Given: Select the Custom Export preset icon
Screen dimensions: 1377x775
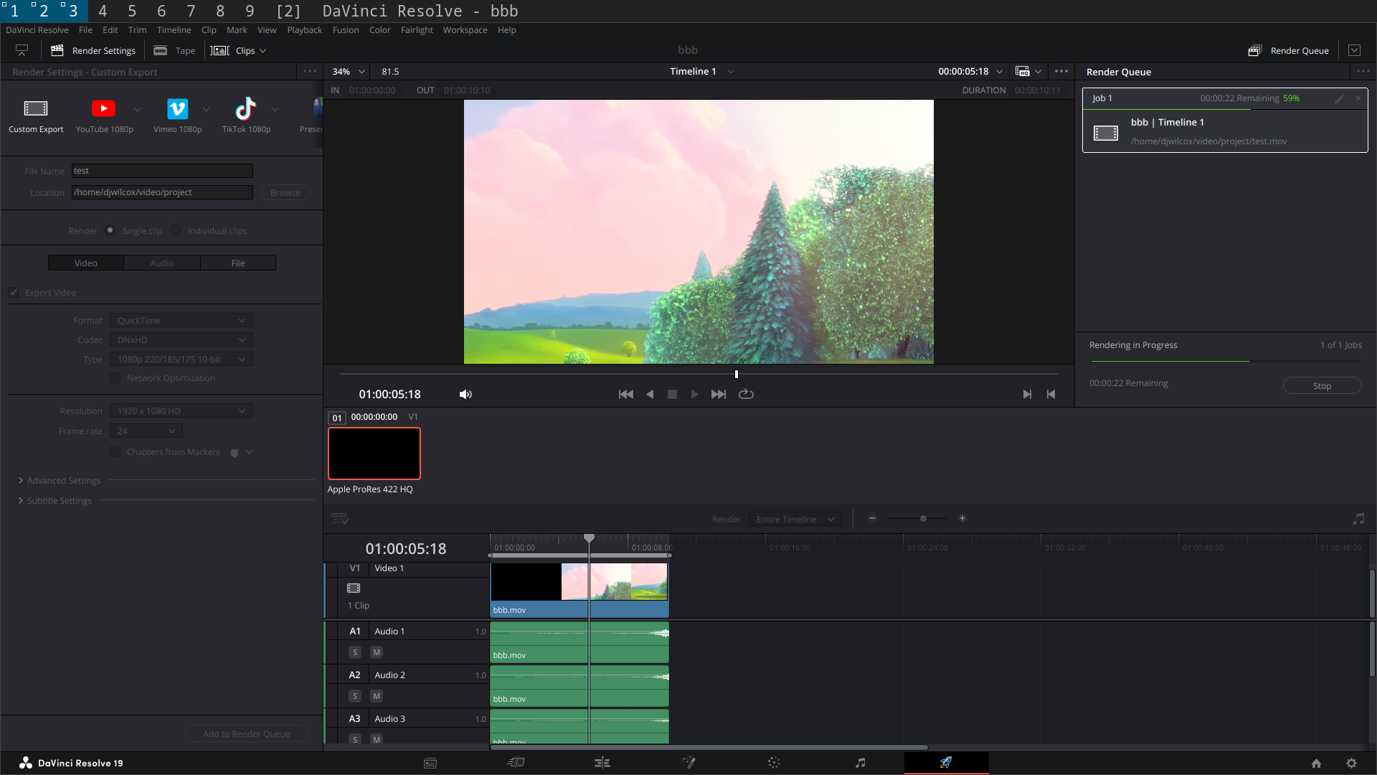Looking at the screenshot, I should [36, 108].
